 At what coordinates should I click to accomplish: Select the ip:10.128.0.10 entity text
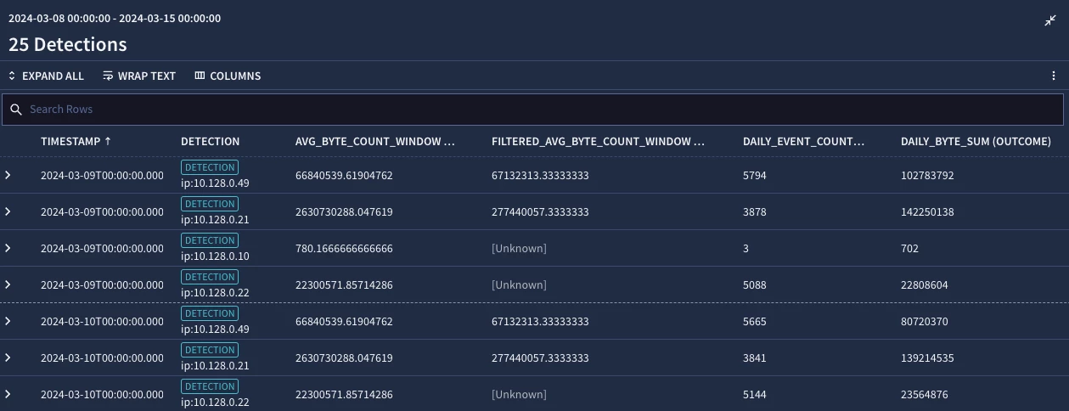point(215,256)
